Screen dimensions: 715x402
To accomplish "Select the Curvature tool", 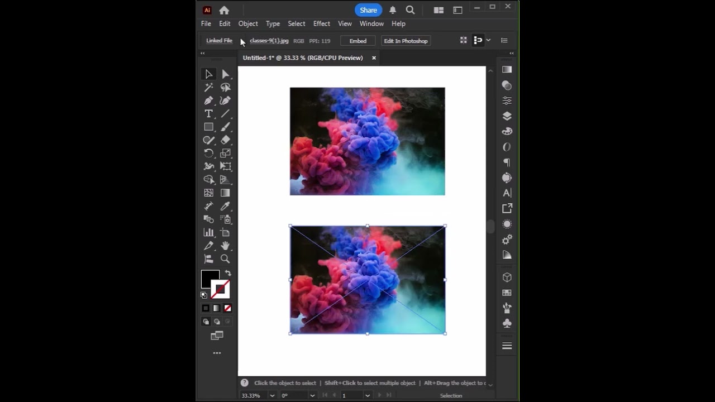I will pos(225,100).
